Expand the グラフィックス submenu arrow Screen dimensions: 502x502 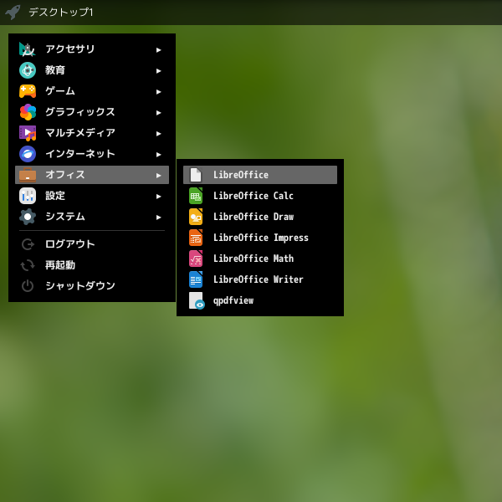coord(158,113)
